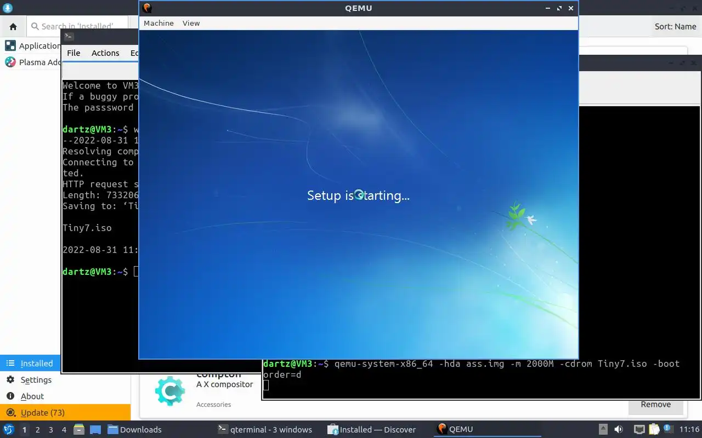Screen dimensions: 702x438
Task: Select the Plasma Addons category in Discover
Action: pos(32,62)
